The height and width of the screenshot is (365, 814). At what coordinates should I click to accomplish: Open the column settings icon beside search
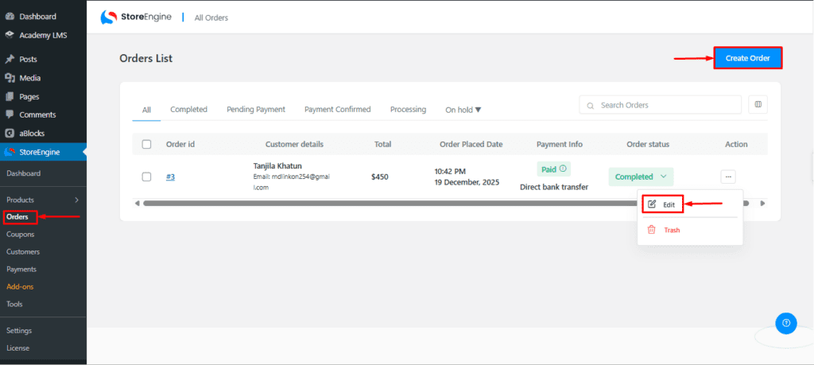[758, 105]
